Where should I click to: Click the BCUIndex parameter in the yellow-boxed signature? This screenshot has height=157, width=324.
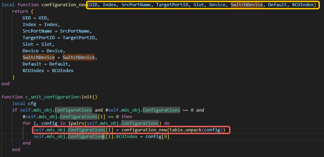[x=303, y=5]
